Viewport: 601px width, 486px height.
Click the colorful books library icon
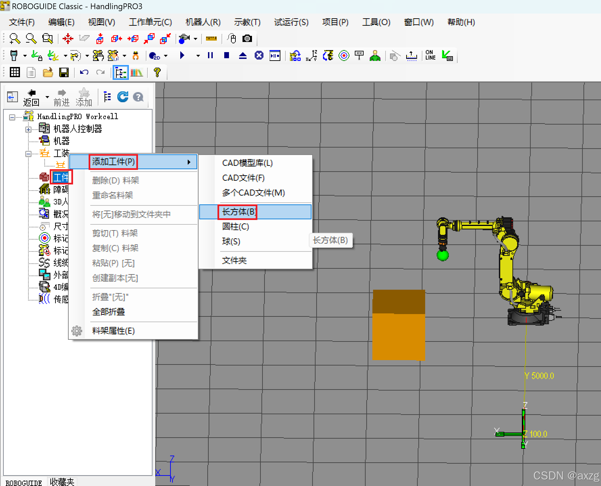coord(137,72)
